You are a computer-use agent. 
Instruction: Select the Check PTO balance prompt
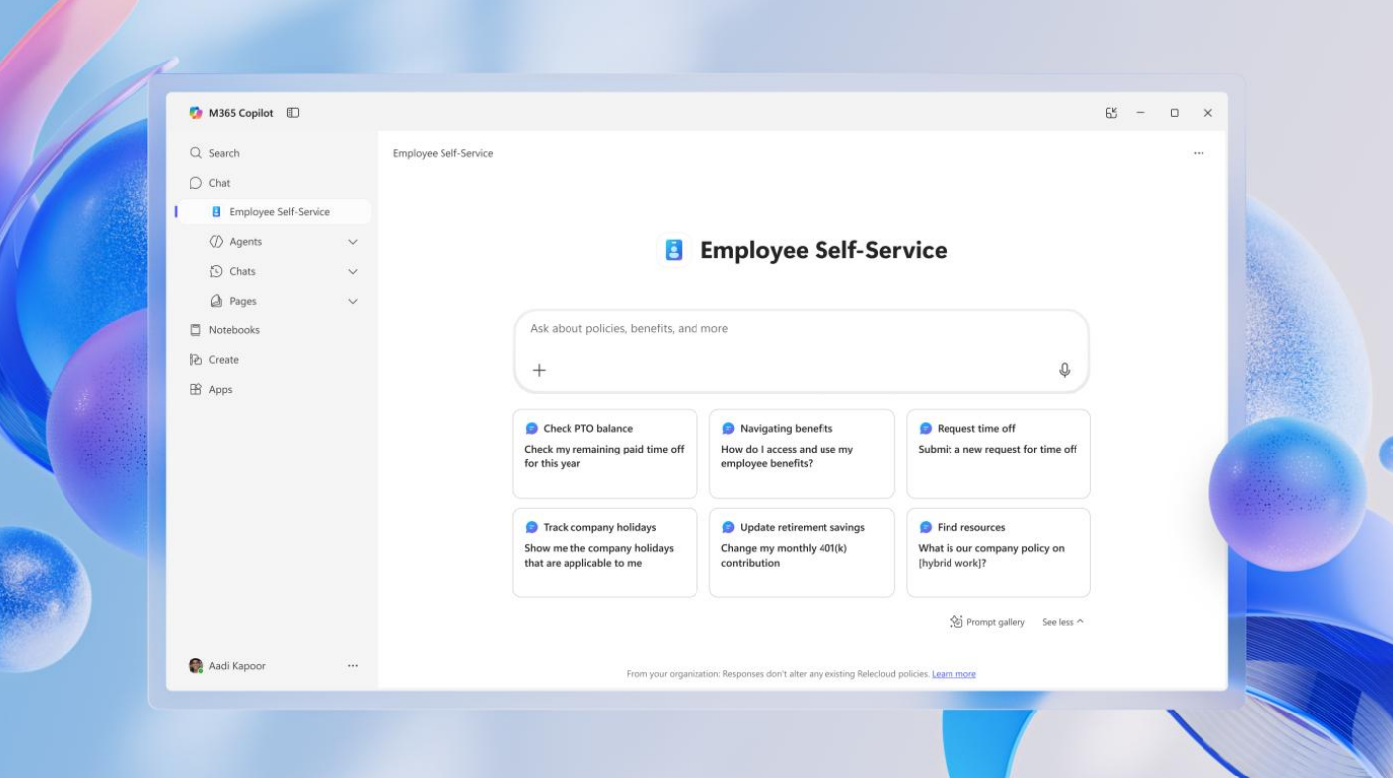click(x=605, y=454)
